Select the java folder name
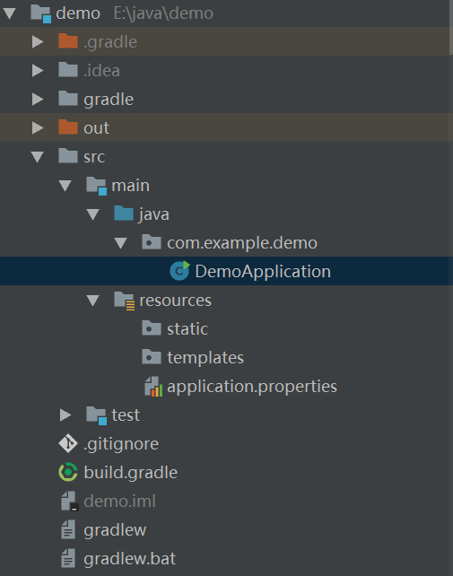453x576 pixels. click(154, 214)
